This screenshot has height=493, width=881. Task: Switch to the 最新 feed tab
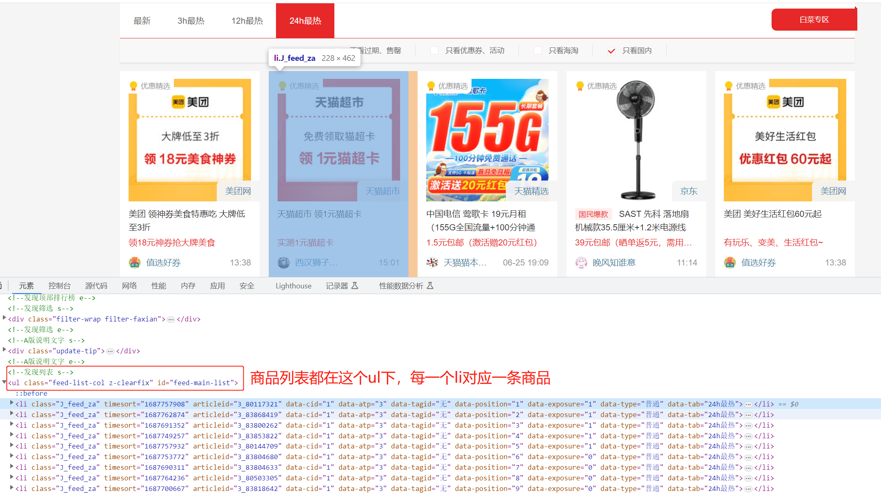(x=142, y=21)
